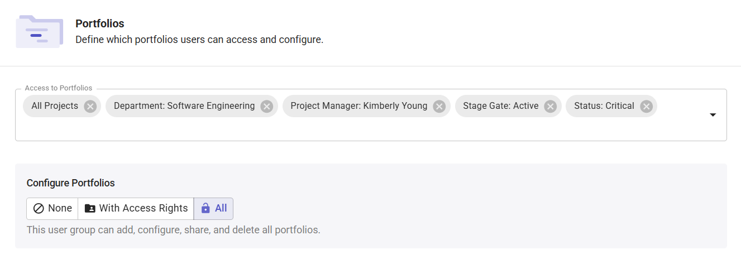741x264 pixels.
Task: Click the Portfolios heading text
Action: [100, 24]
